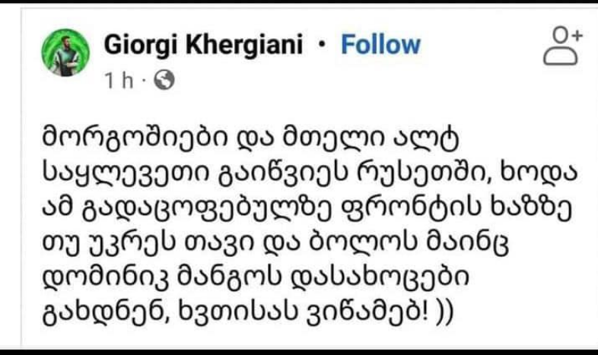Click the word გახდნენ in last line
This screenshot has height=355, width=598.
104,314
